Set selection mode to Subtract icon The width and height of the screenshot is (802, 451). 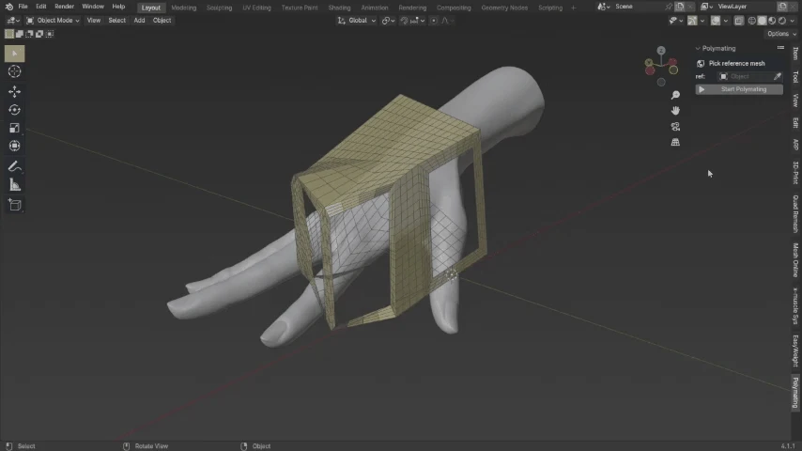[29, 34]
